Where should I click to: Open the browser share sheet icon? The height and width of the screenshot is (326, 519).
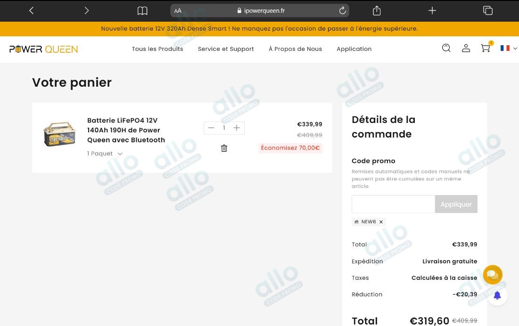point(377,10)
